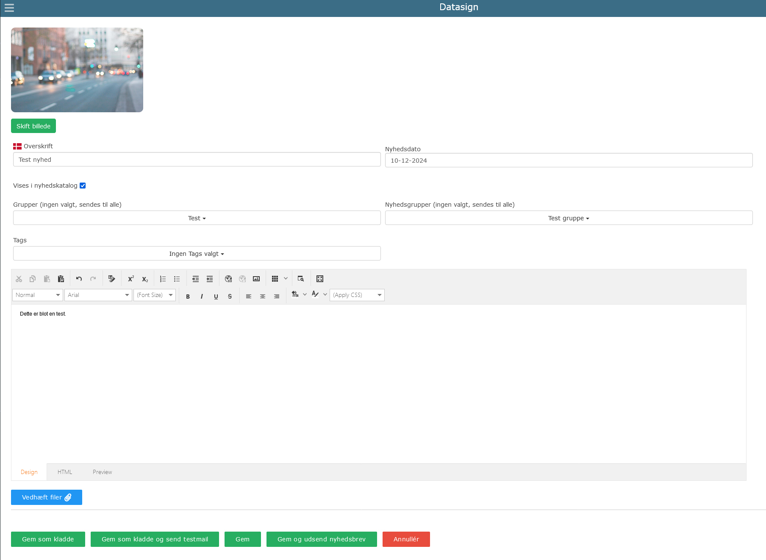Switch to the HTML tab
This screenshot has width=766, height=560.
(x=65, y=472)
